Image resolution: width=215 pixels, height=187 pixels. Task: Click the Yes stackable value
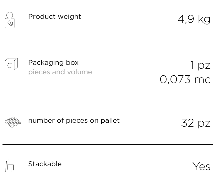coord(201,166)
